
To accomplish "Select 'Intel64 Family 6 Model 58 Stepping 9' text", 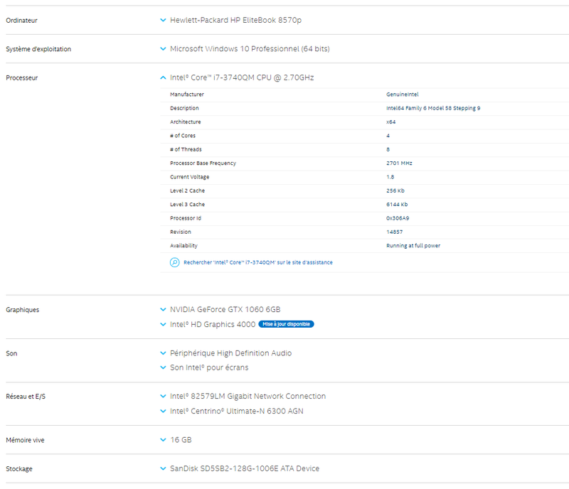I will (433, 108).
